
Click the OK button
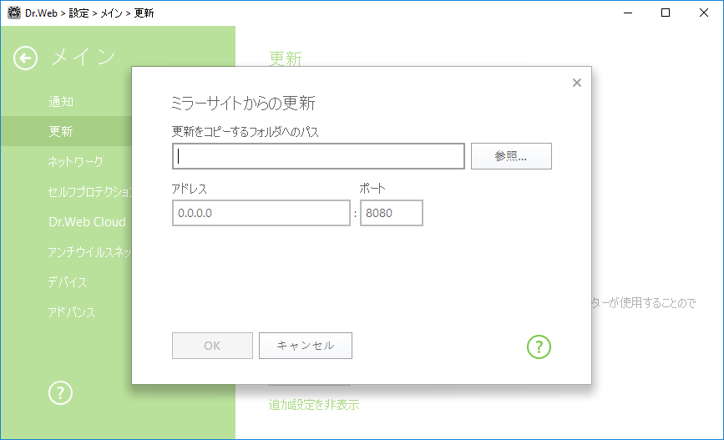point(212,346)
